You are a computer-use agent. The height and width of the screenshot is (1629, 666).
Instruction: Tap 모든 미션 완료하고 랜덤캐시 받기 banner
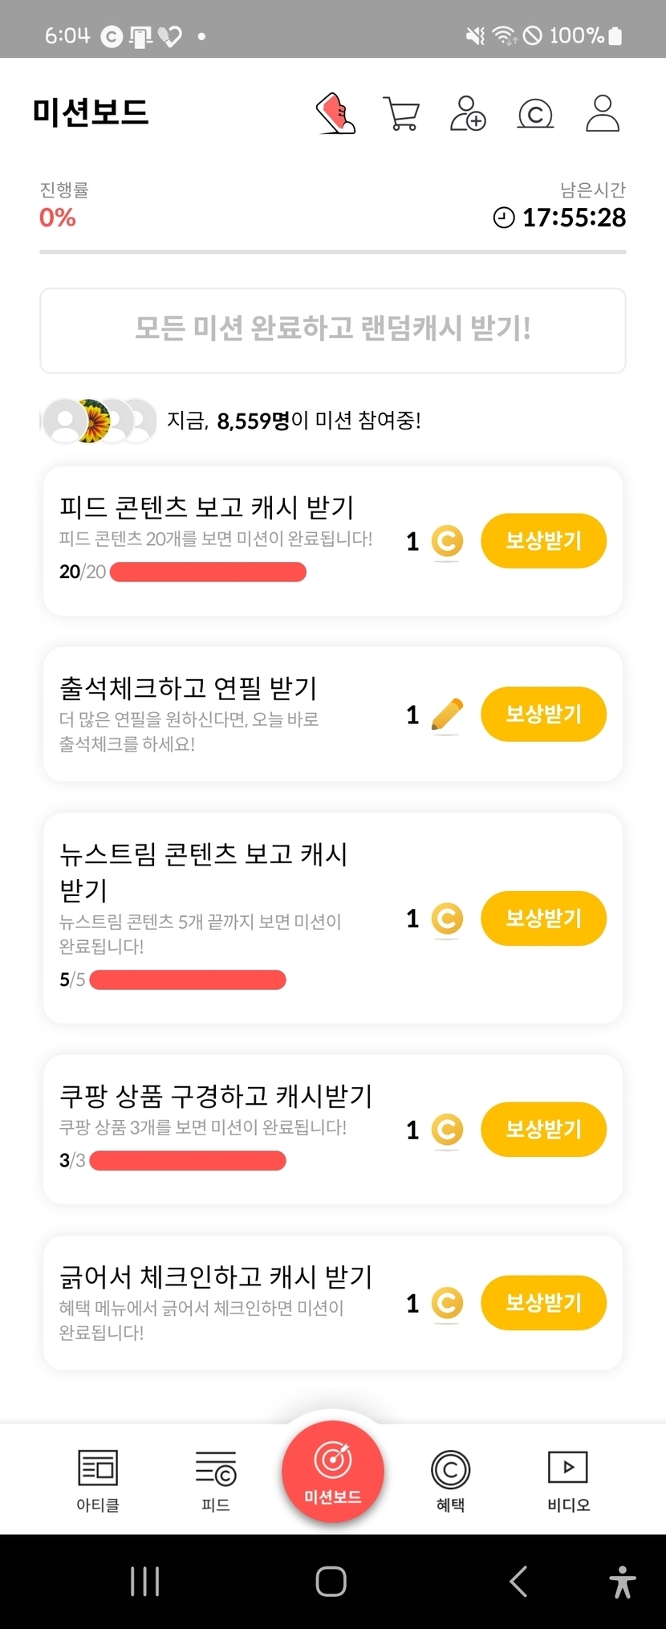[333, 330]
